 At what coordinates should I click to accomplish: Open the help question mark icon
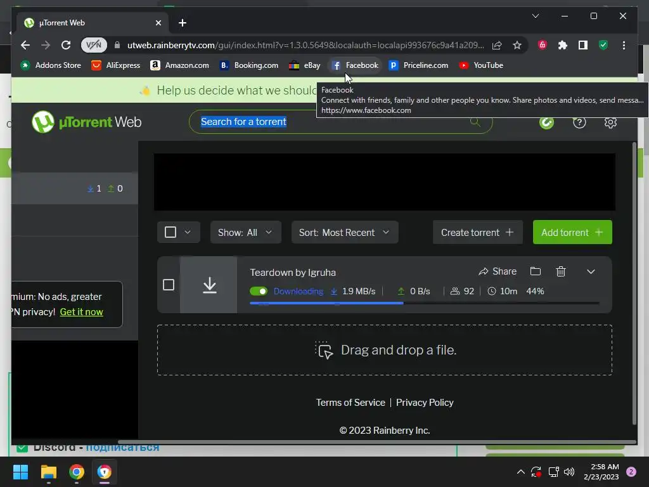tap(579, 122)
